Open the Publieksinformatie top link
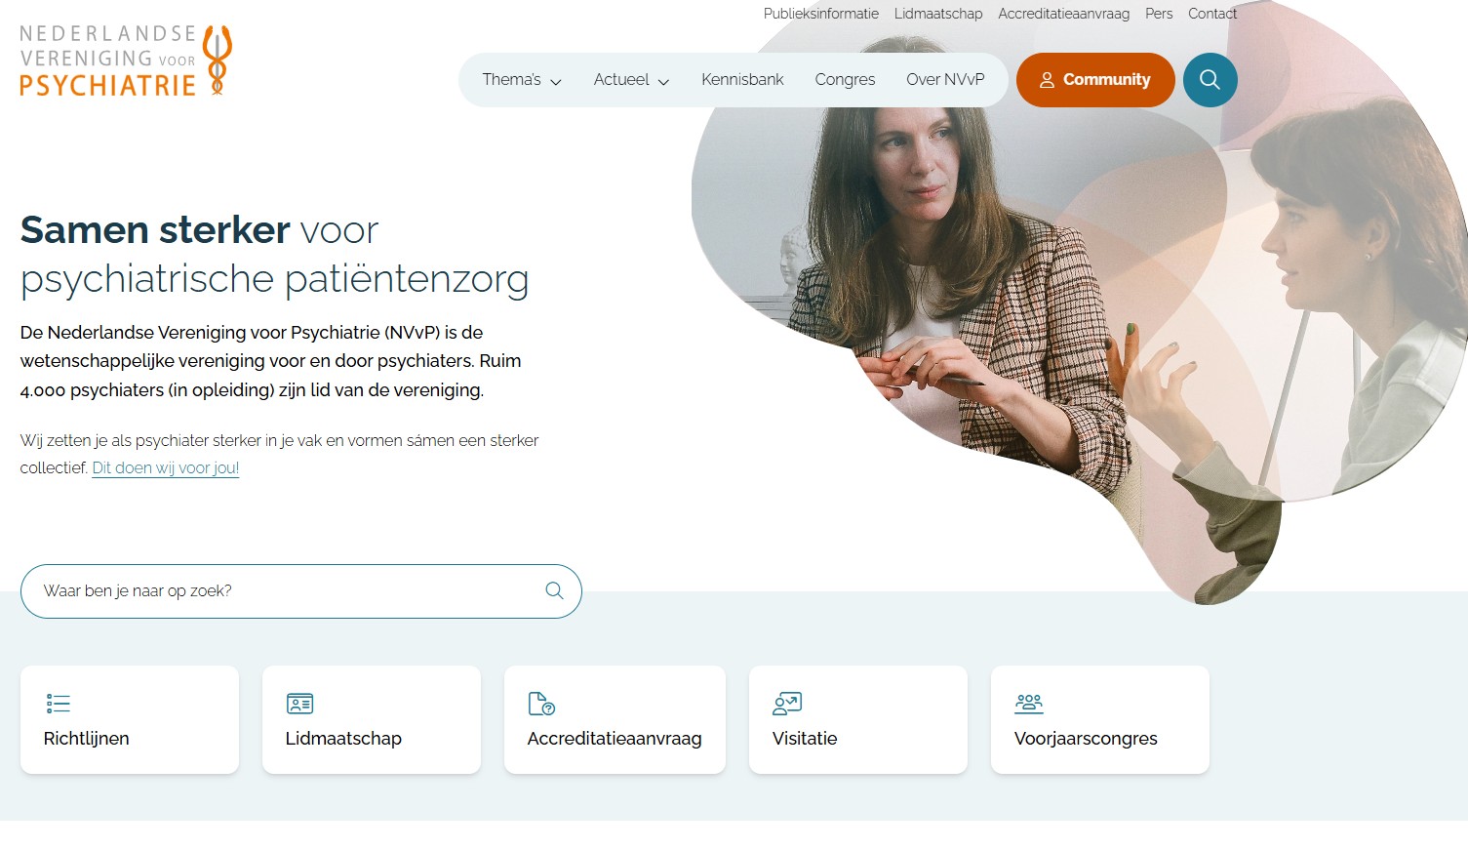 pyautogui.click(x=821, y=14)
